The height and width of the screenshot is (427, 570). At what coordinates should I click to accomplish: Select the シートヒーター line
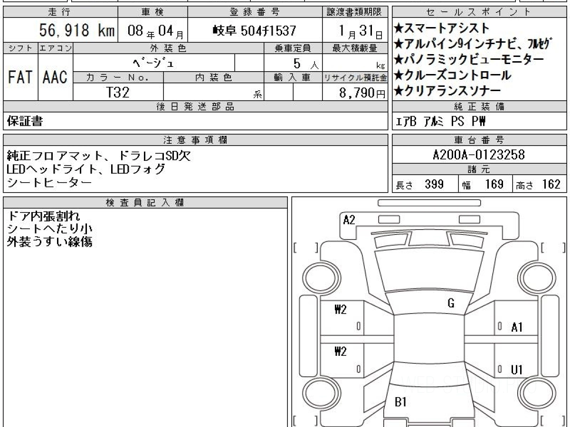click(49, 182)
